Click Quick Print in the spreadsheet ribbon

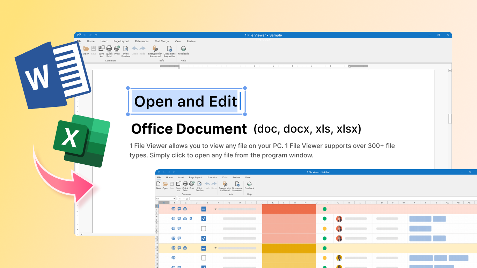[x=185, y=187]
